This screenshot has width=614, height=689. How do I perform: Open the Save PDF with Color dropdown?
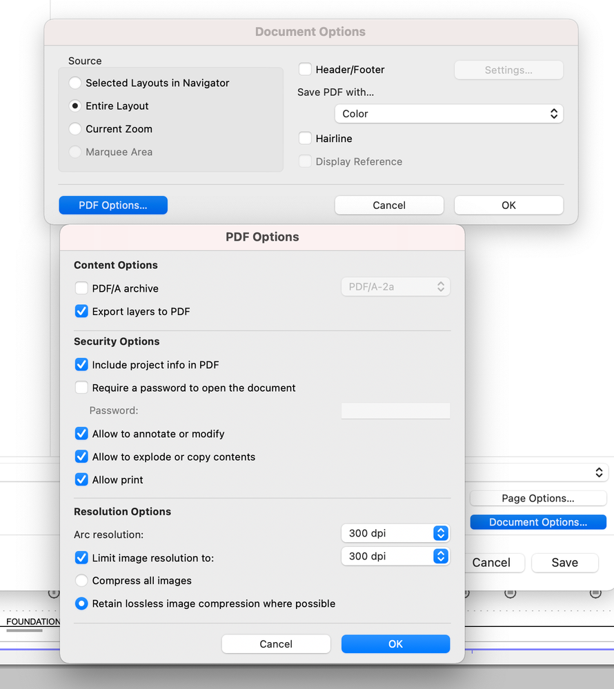click(448, 114)
